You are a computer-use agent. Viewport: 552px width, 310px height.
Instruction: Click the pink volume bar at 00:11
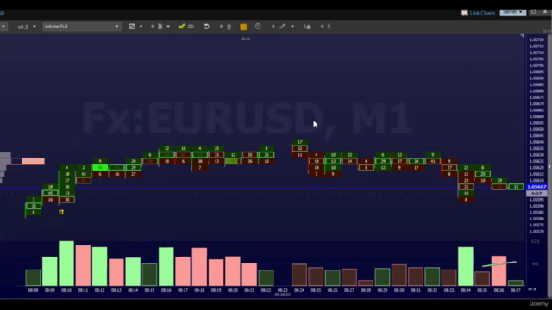tap(83, 265)
